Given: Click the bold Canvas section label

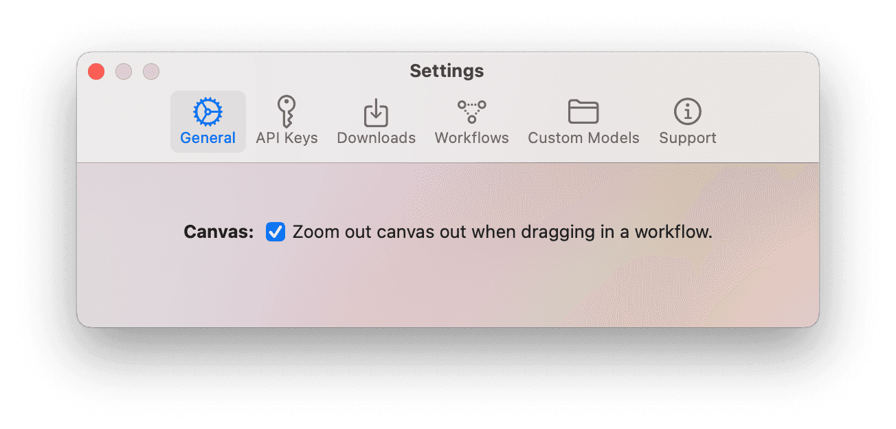Looking at the screenshot, I should (x=219, y=232).
